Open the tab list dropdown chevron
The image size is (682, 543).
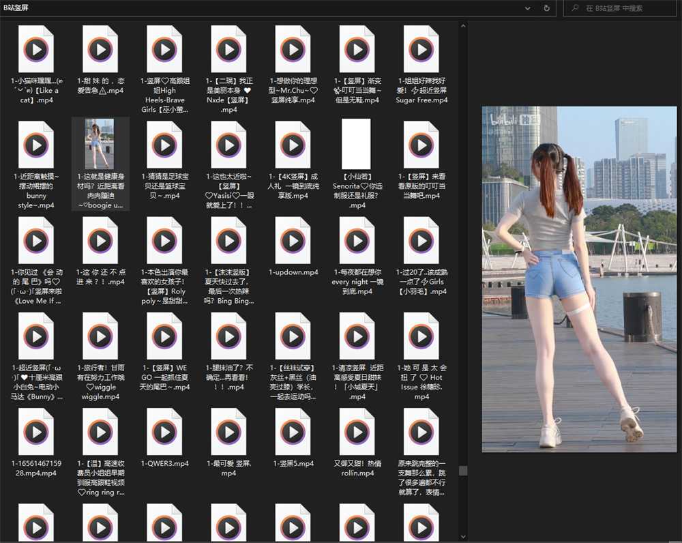(x=527, y=8)
